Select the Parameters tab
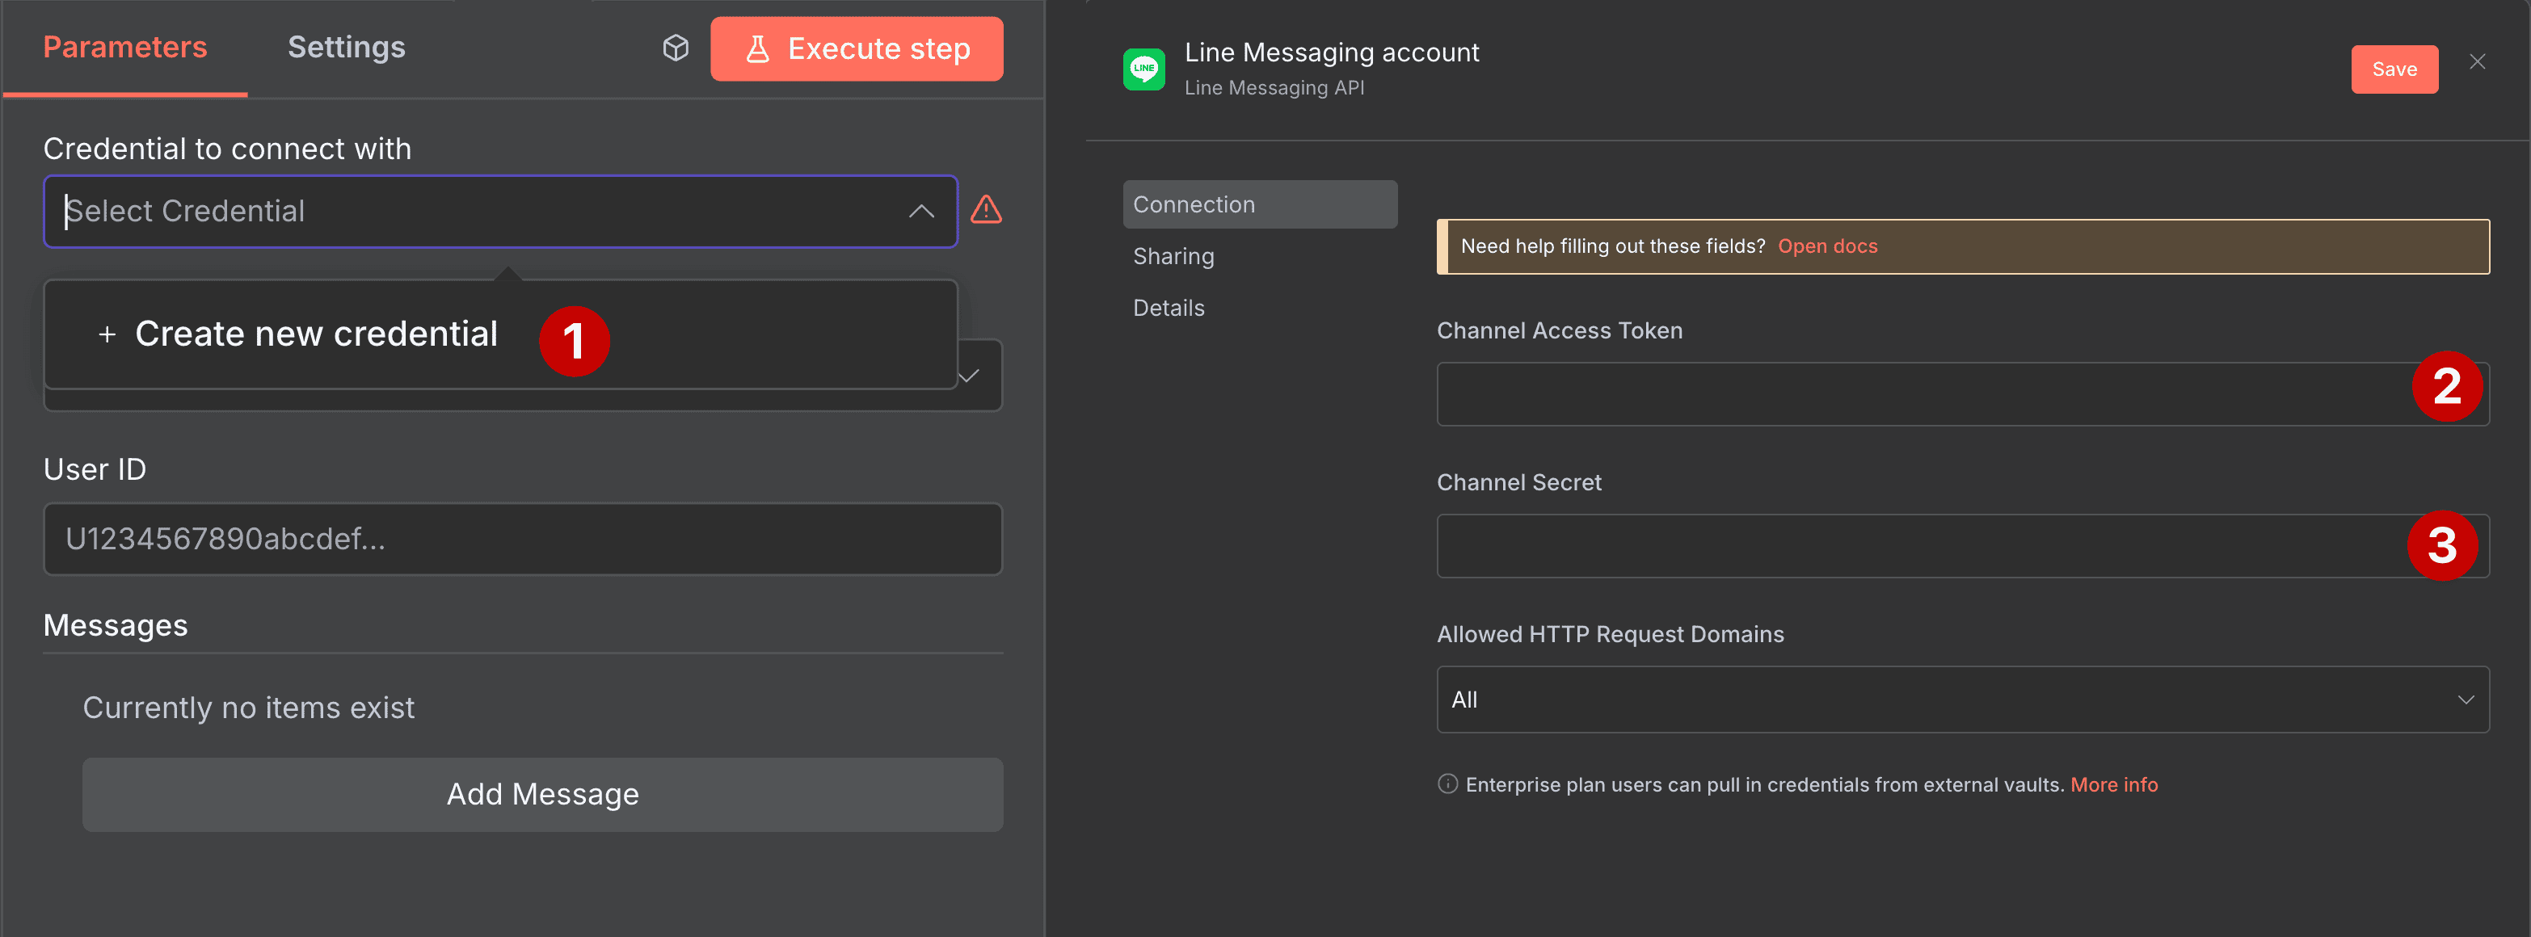Image resolution: width=2531 pixels, height=937 pixels. click(x=124, y=46)
